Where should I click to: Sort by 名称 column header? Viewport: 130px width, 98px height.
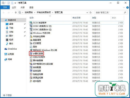31,18
